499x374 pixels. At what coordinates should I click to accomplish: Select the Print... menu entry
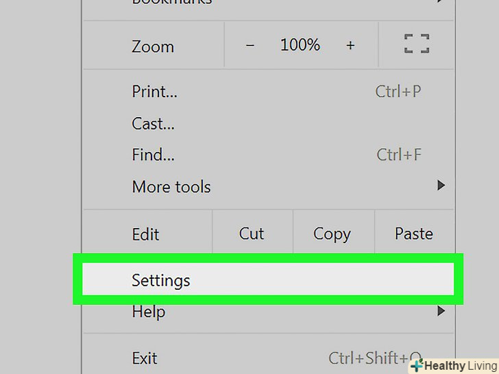[x=154, y=91]
